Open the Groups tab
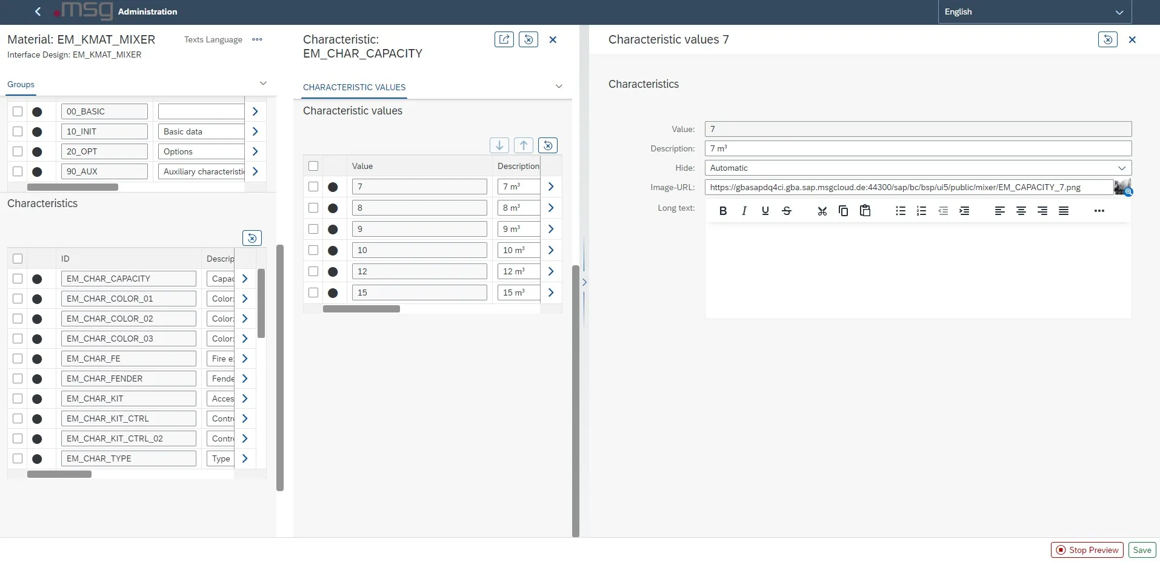 click(21, 84)
